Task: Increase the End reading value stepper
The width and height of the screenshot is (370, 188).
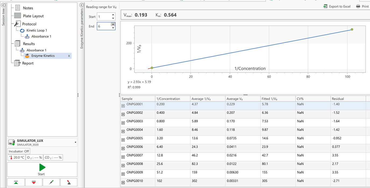Action: (x=113, y=24)
